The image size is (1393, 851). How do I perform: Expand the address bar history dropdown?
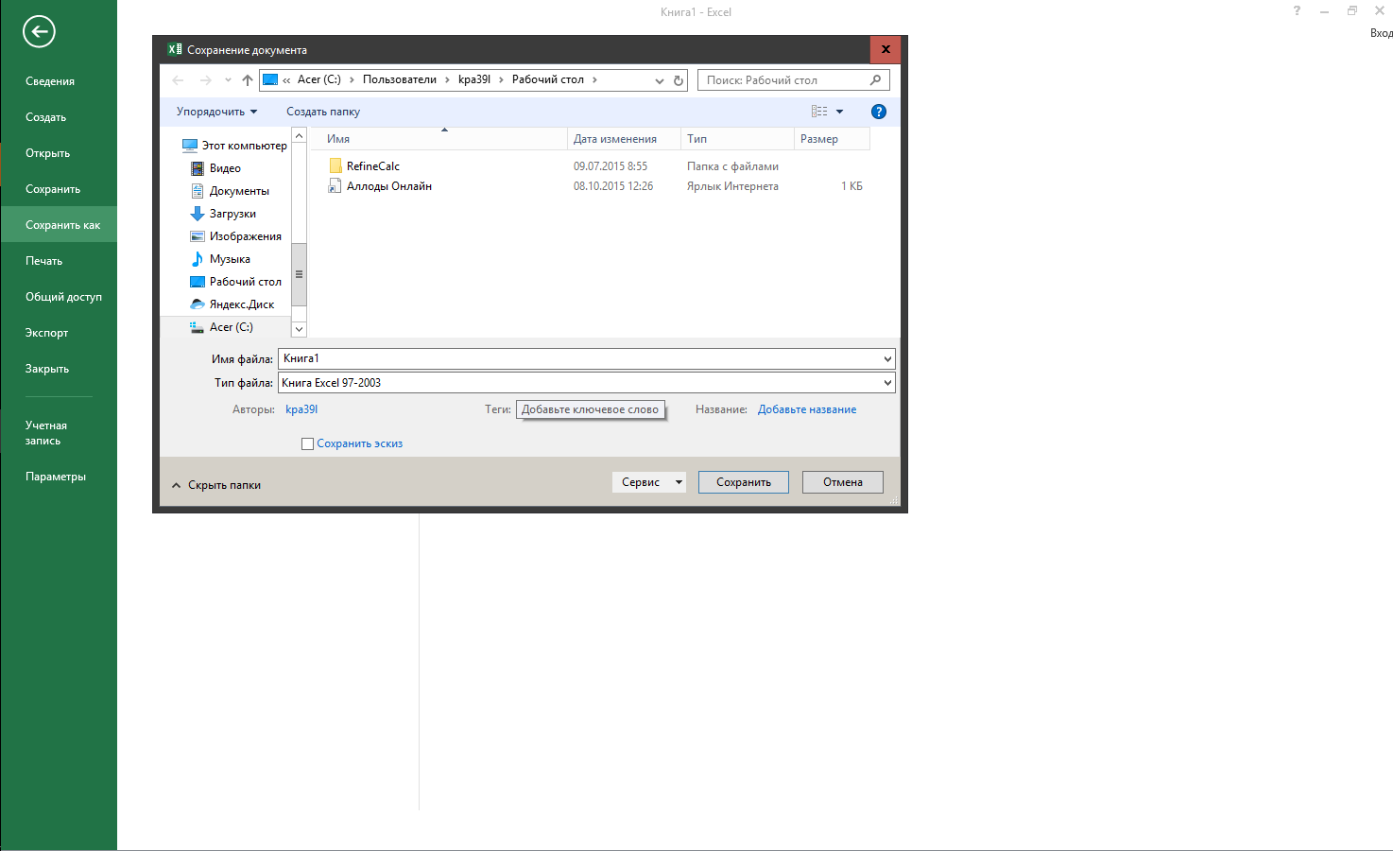click(660, 80)
